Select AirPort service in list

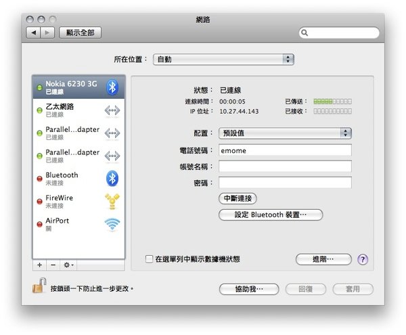click(x=78, y=224)
